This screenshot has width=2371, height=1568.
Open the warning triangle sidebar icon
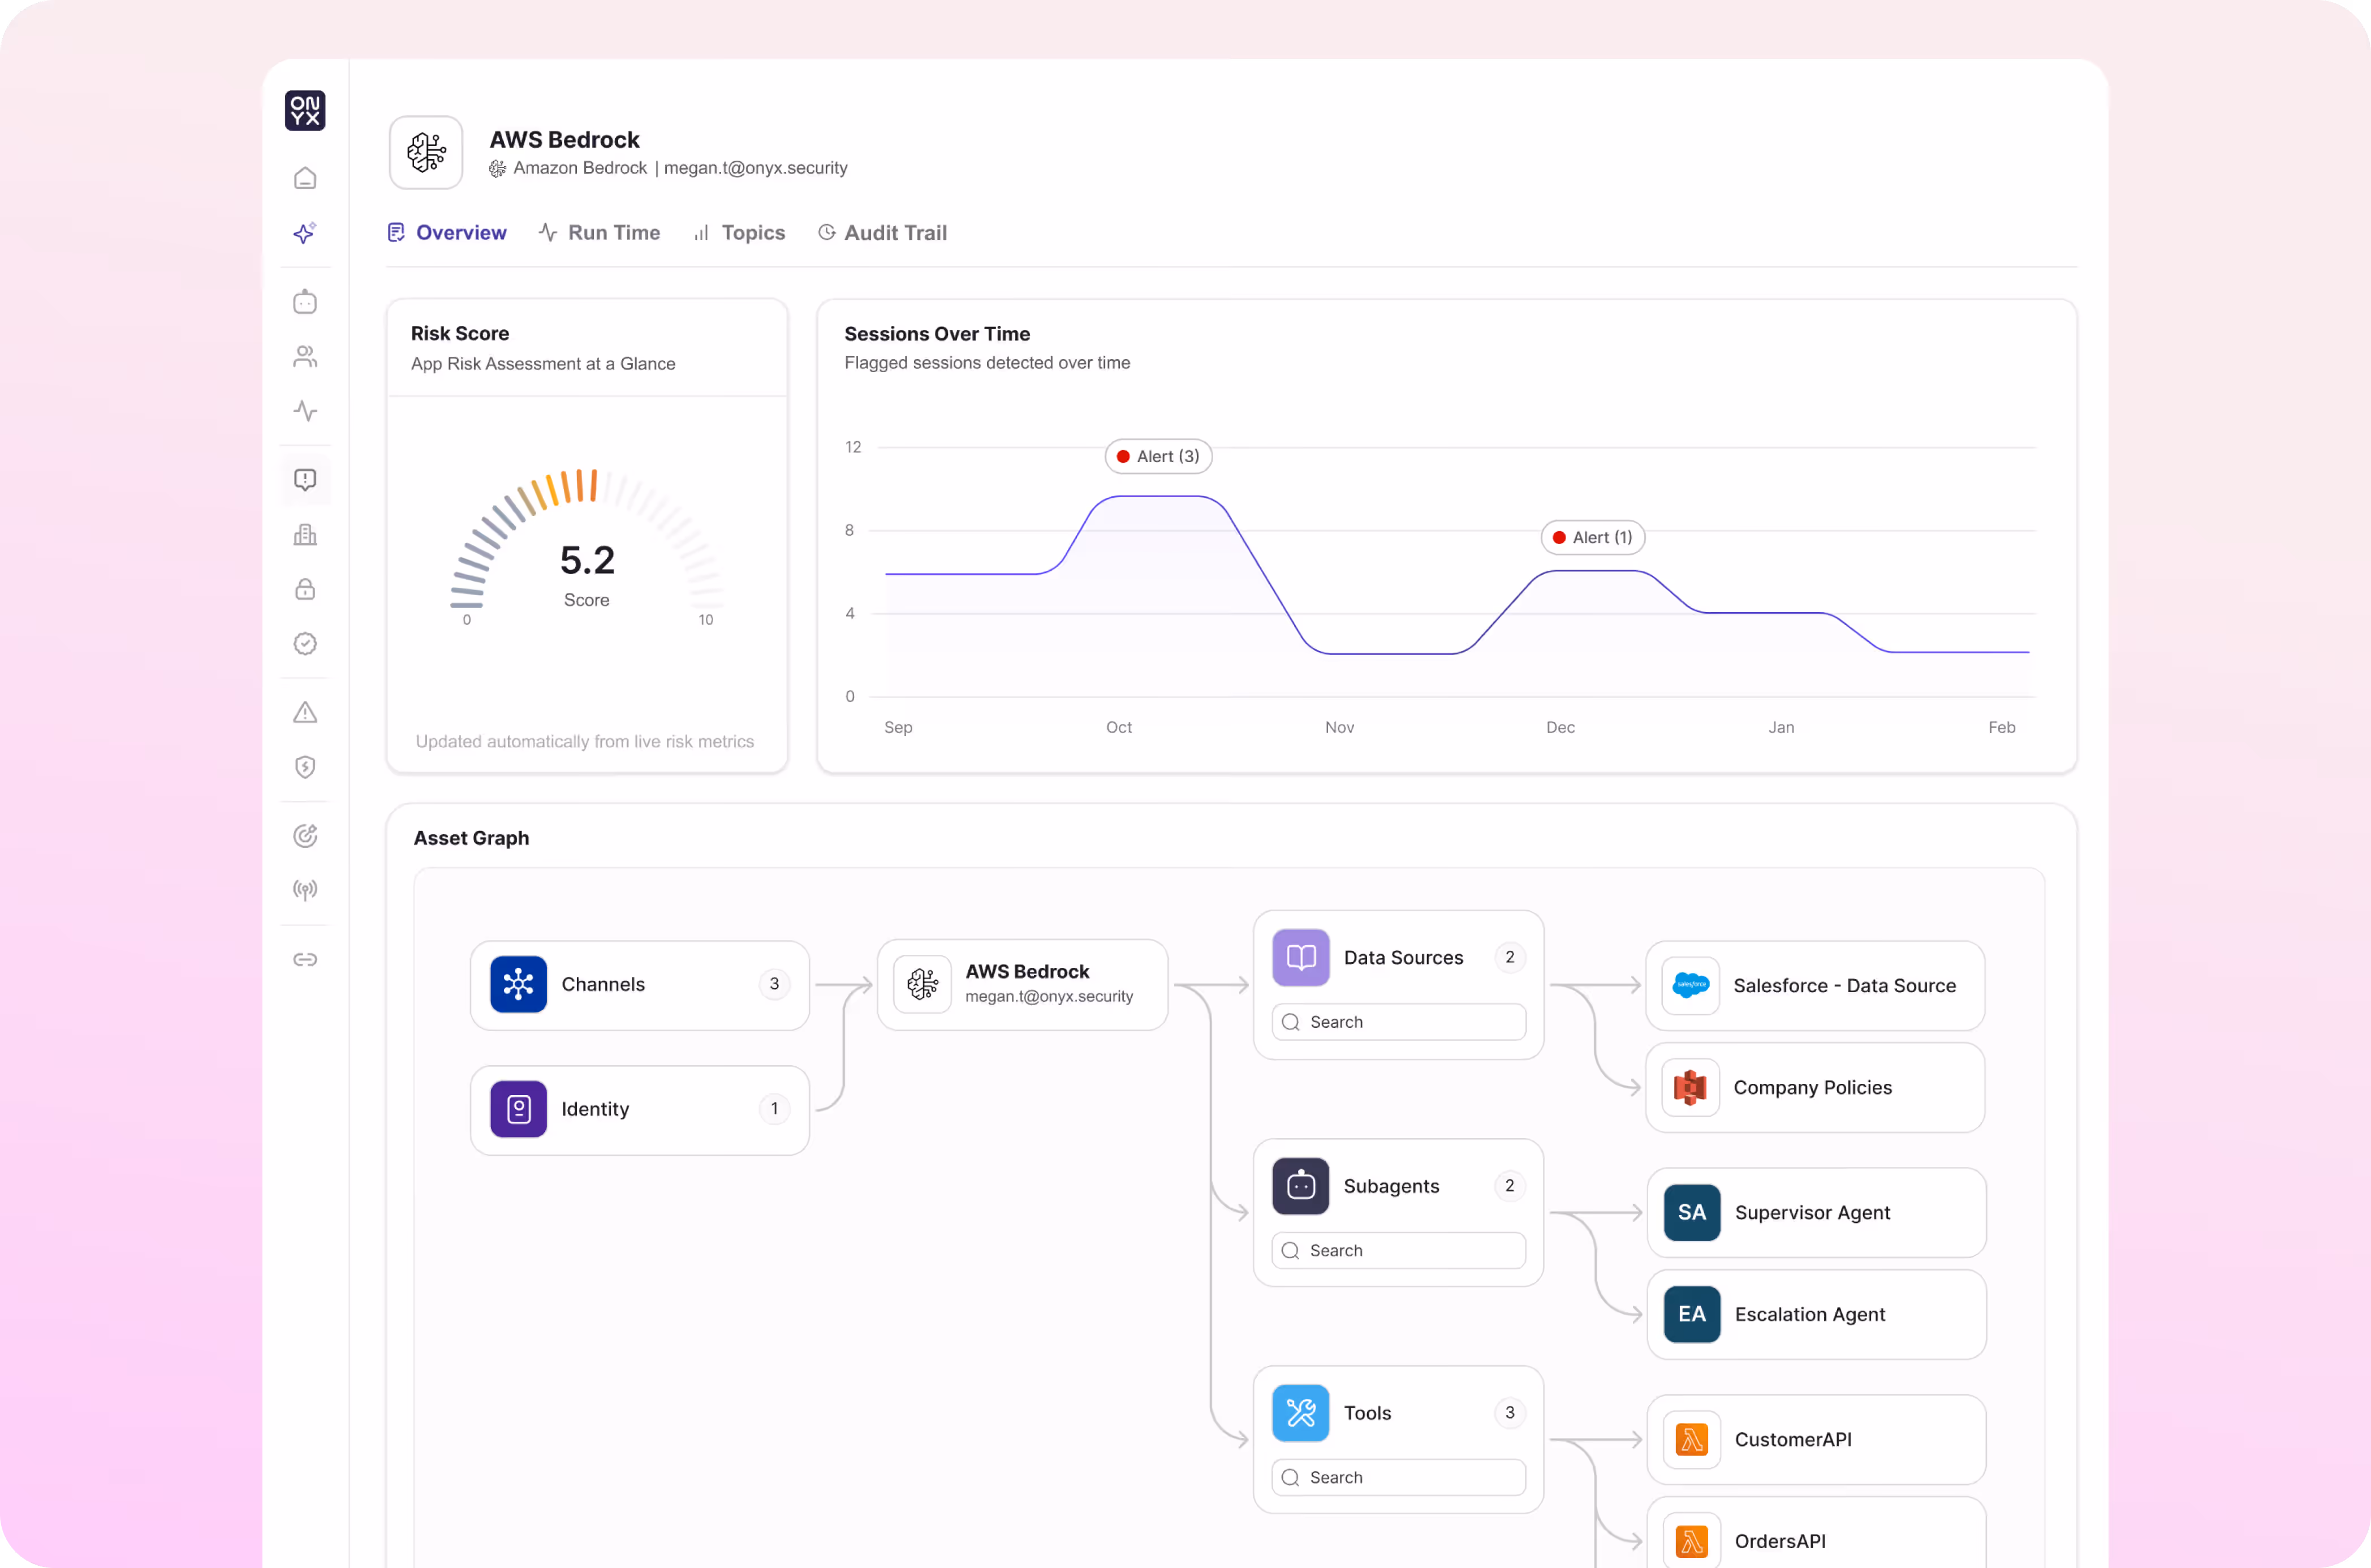click(x=305, y=712)
